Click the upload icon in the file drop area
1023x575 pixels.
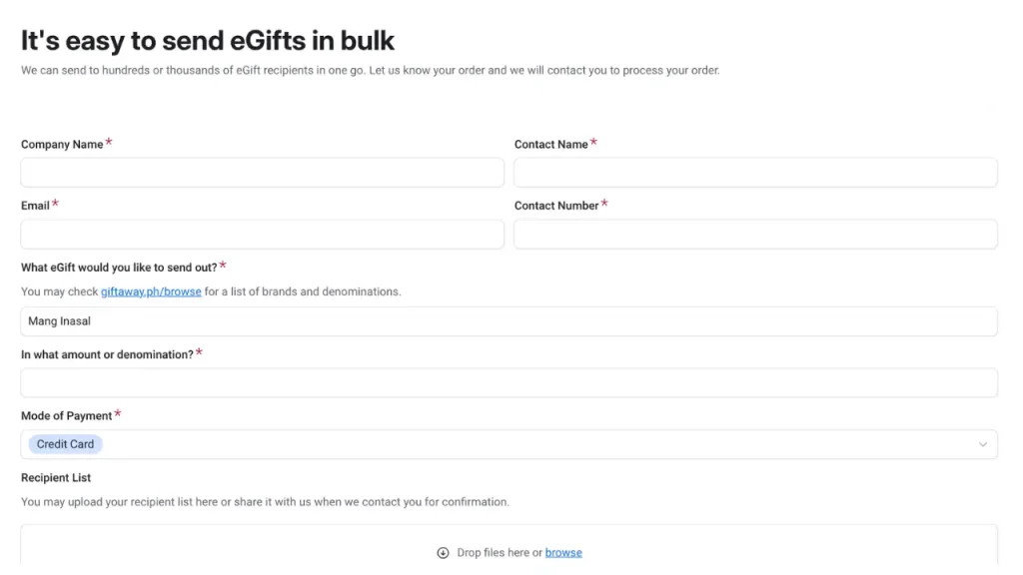pos(443,552)
